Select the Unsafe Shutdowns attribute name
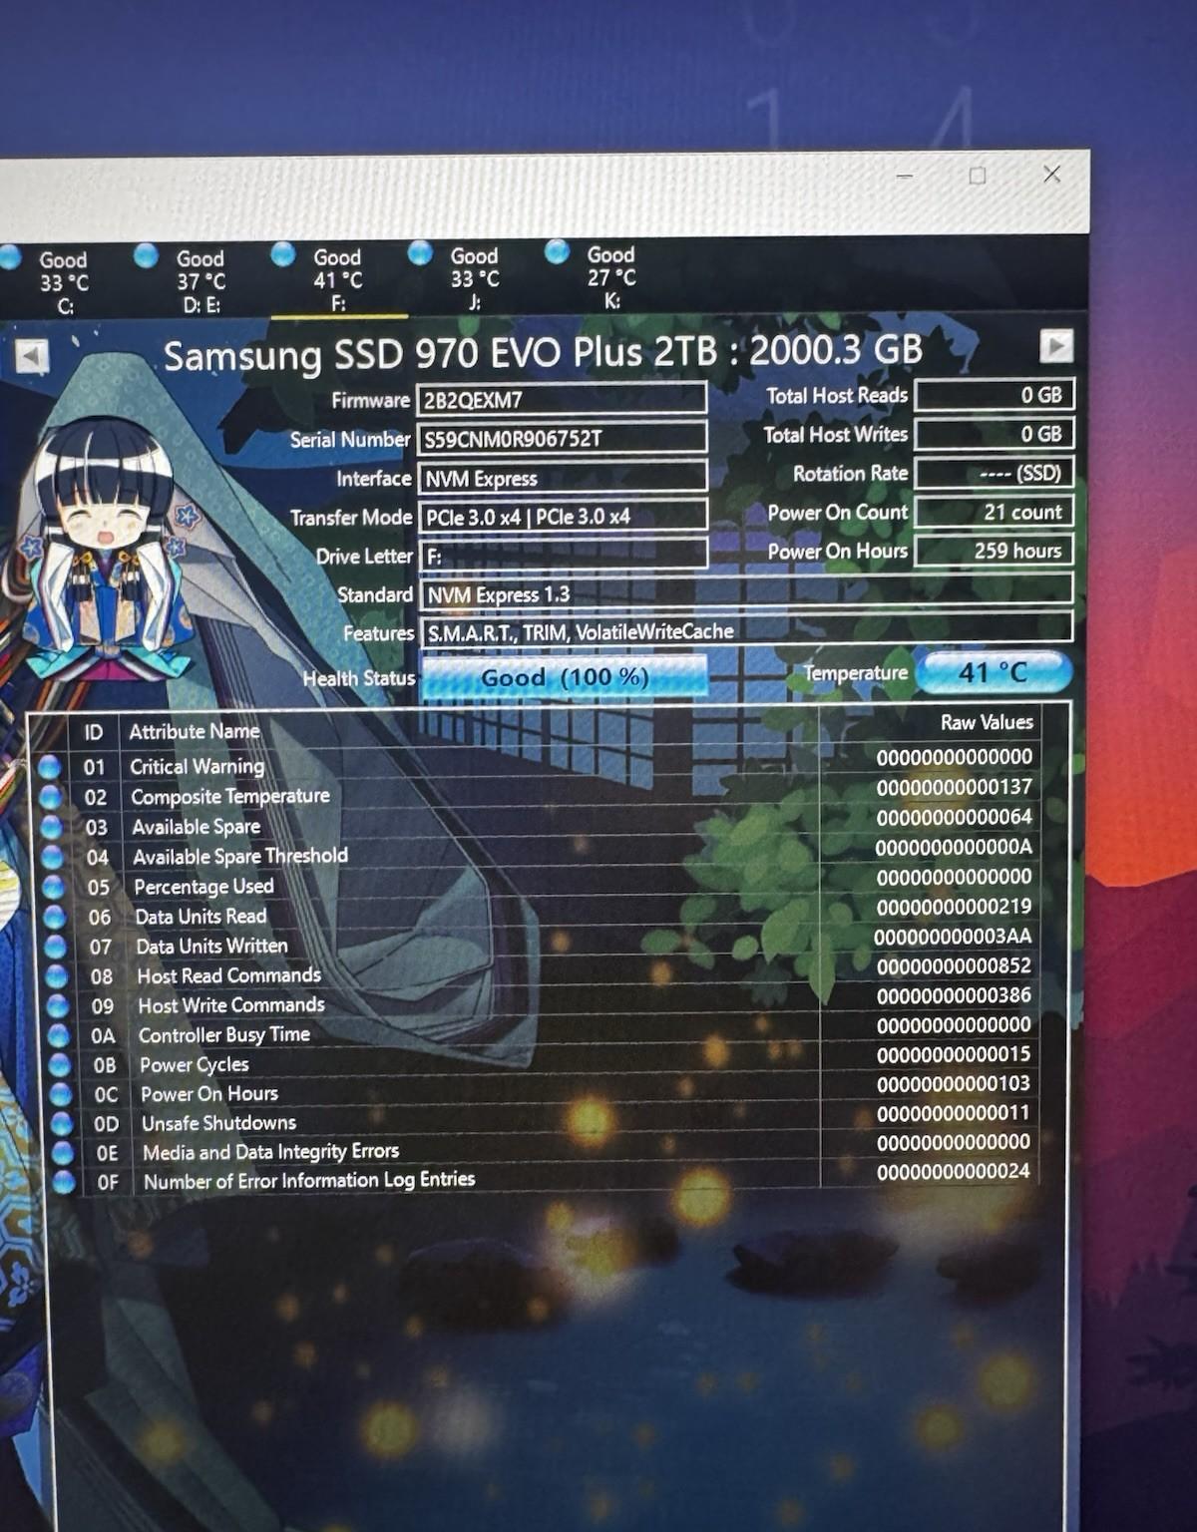Image resolution: width=1197 pixels, height=1532 pixels. tap(218, 1123)
